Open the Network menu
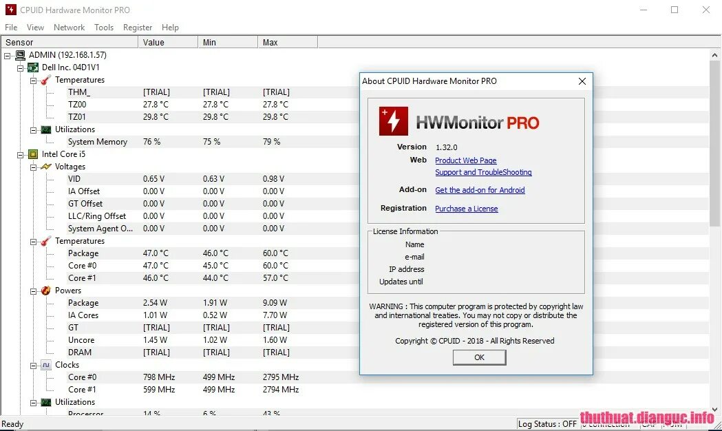 click(x=69, y=28)
